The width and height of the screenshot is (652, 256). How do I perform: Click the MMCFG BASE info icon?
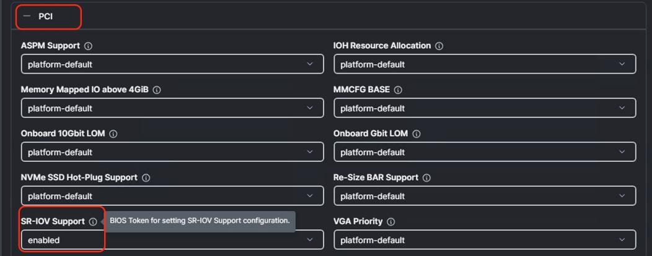[398, 90]
